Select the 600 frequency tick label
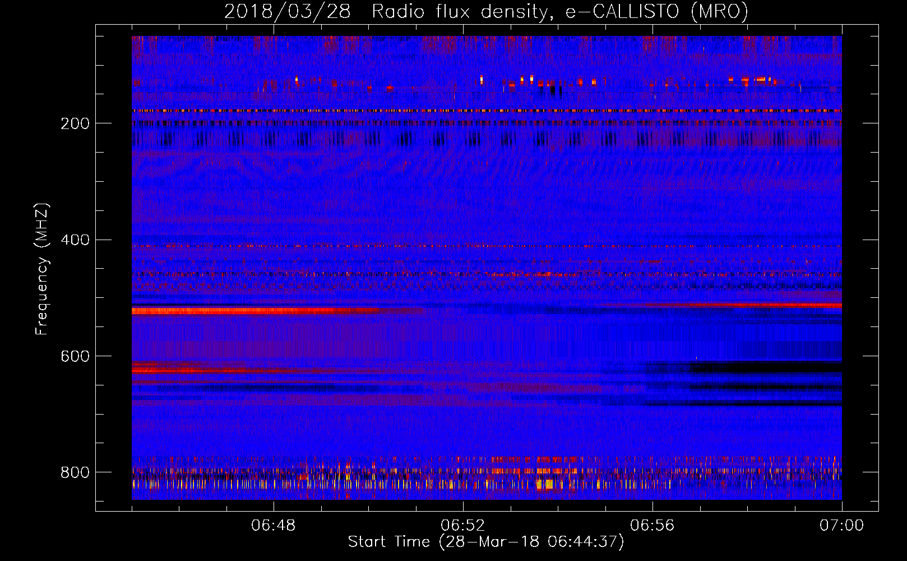The height and width of the screenshot is (561, 907). click(75, 357)
